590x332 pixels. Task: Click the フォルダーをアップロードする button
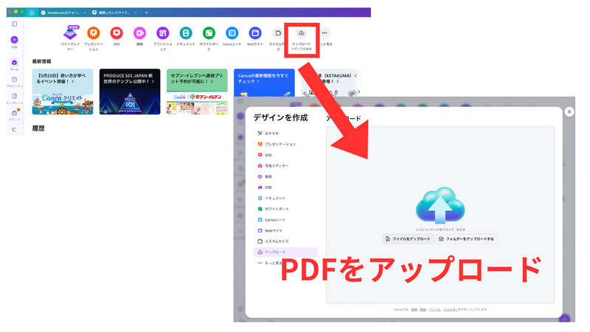click(467, 239)
